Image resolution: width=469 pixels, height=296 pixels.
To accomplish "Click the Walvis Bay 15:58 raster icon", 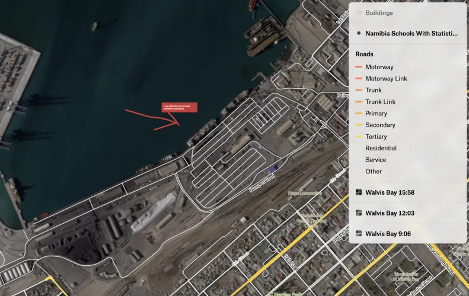I will tap(359, 192).
